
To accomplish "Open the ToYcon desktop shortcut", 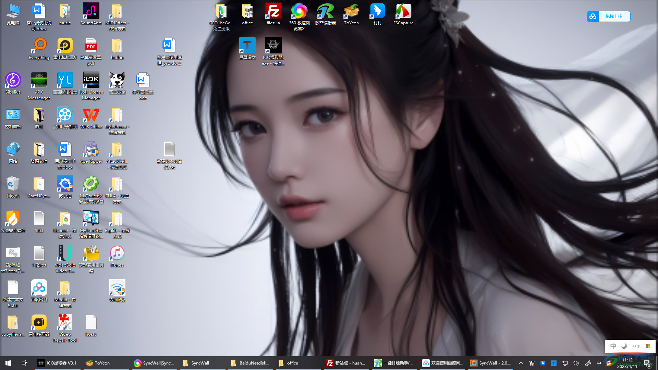I will point(351,13).
